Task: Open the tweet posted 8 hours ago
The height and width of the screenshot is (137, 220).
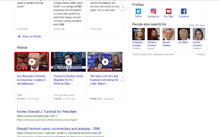Action: [68, 16]
